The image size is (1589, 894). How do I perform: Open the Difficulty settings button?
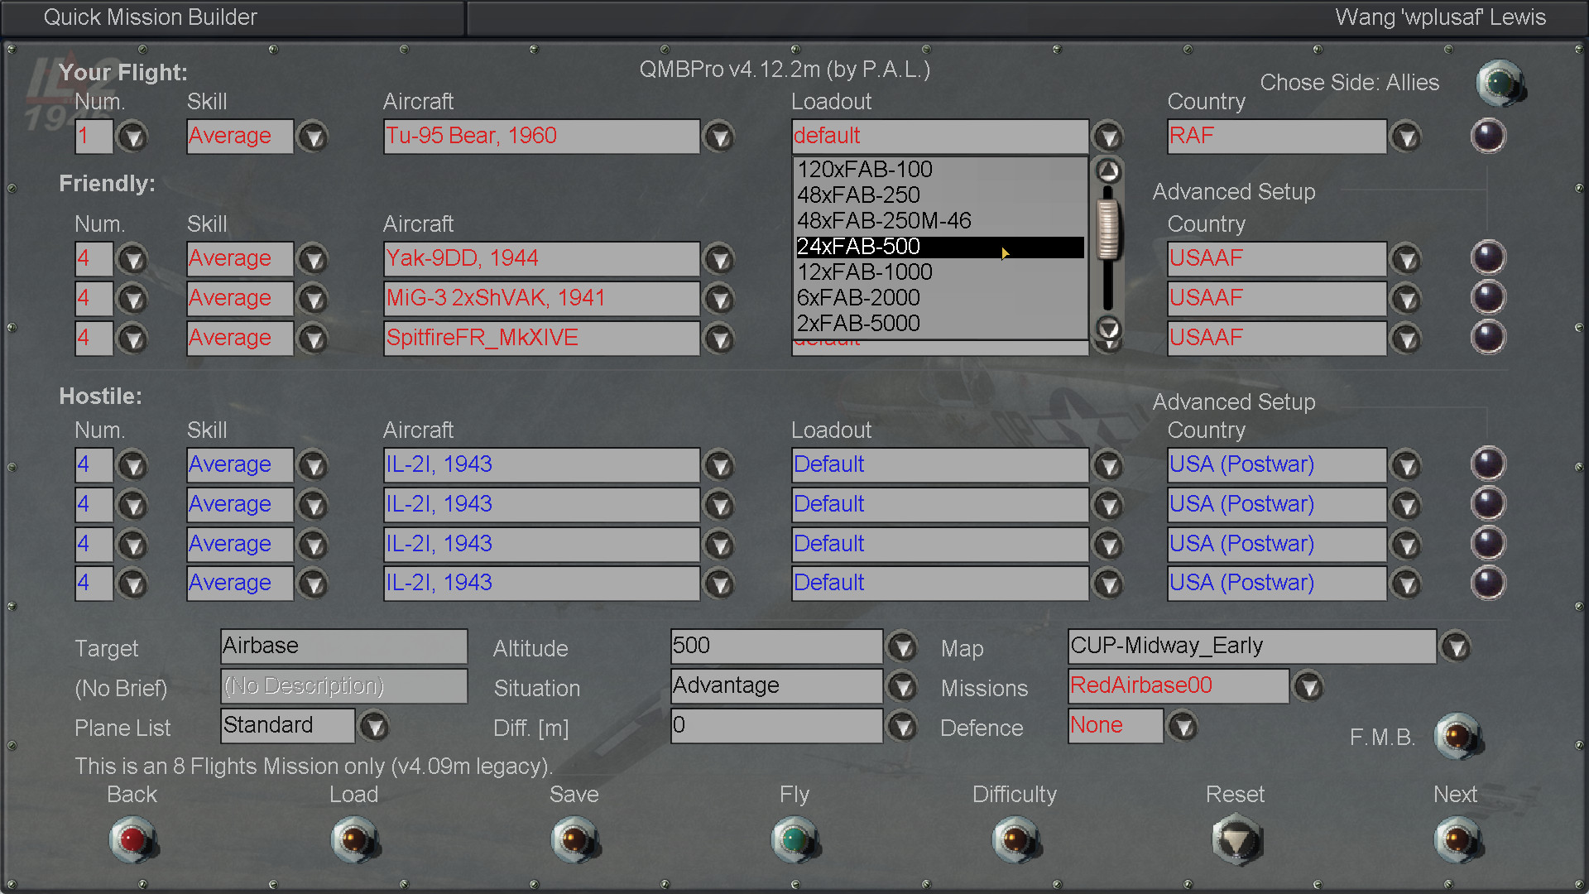[x=1015, y=839]
